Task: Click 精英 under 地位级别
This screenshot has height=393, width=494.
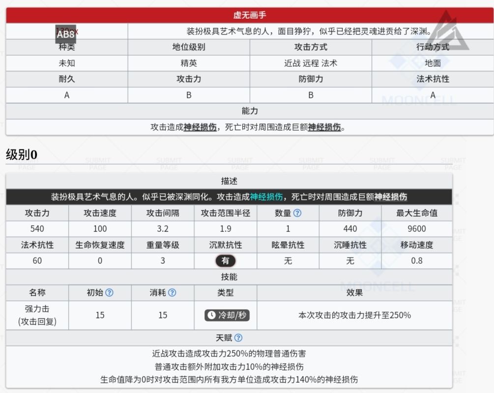Action: [x=189, y=63]
